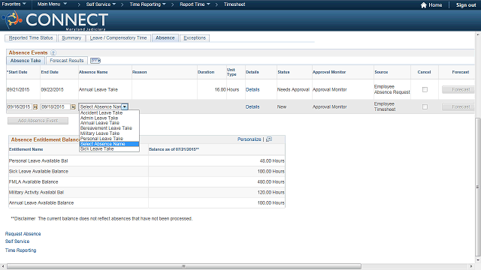Open the End Date calendar picker icon

pos(74,106)
